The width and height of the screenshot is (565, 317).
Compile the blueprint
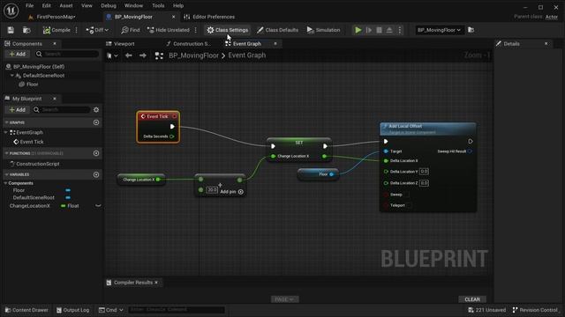pyautogui.click(x=56, y=30)
